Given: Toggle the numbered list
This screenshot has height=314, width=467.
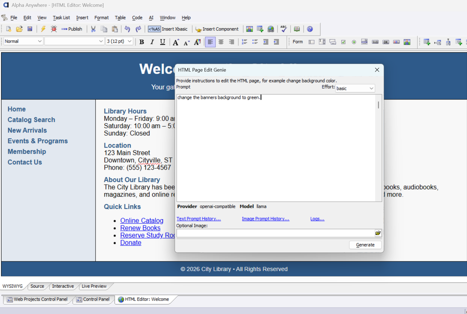Looking at the screenshot, I should [x=244, y=42].
